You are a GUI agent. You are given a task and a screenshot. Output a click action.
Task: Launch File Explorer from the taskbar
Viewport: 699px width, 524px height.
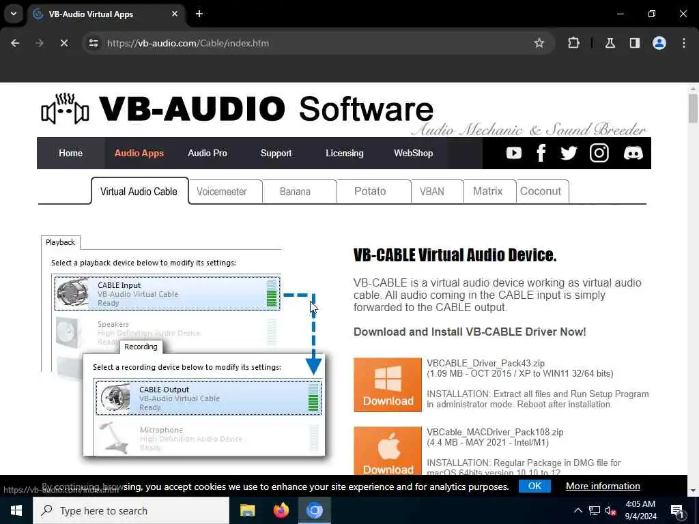(247, 510)
